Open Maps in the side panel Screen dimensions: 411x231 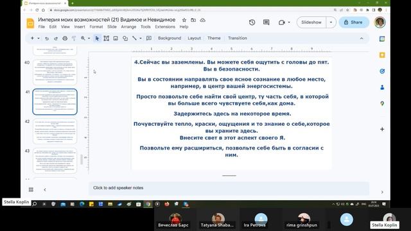[x=382, y=104]
